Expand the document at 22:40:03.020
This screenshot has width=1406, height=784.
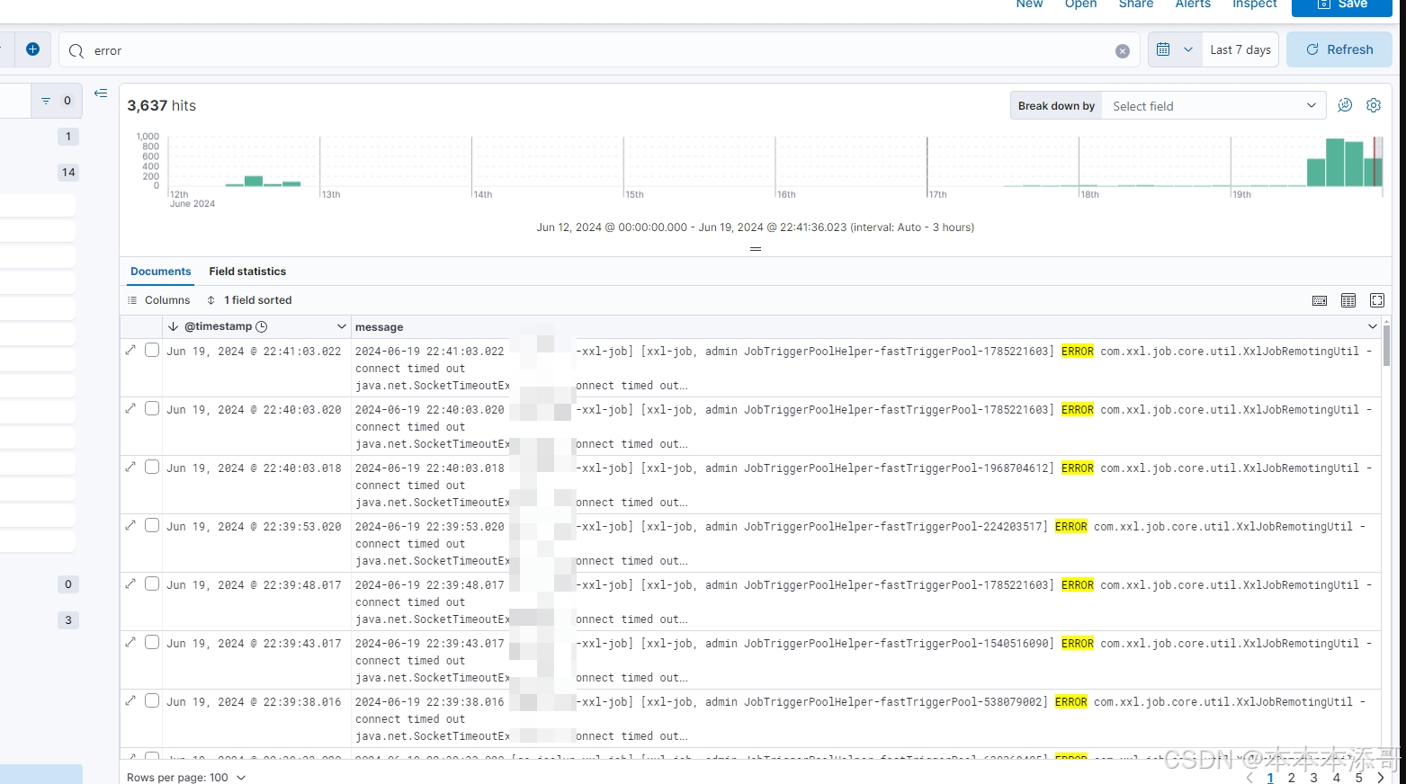130,408
